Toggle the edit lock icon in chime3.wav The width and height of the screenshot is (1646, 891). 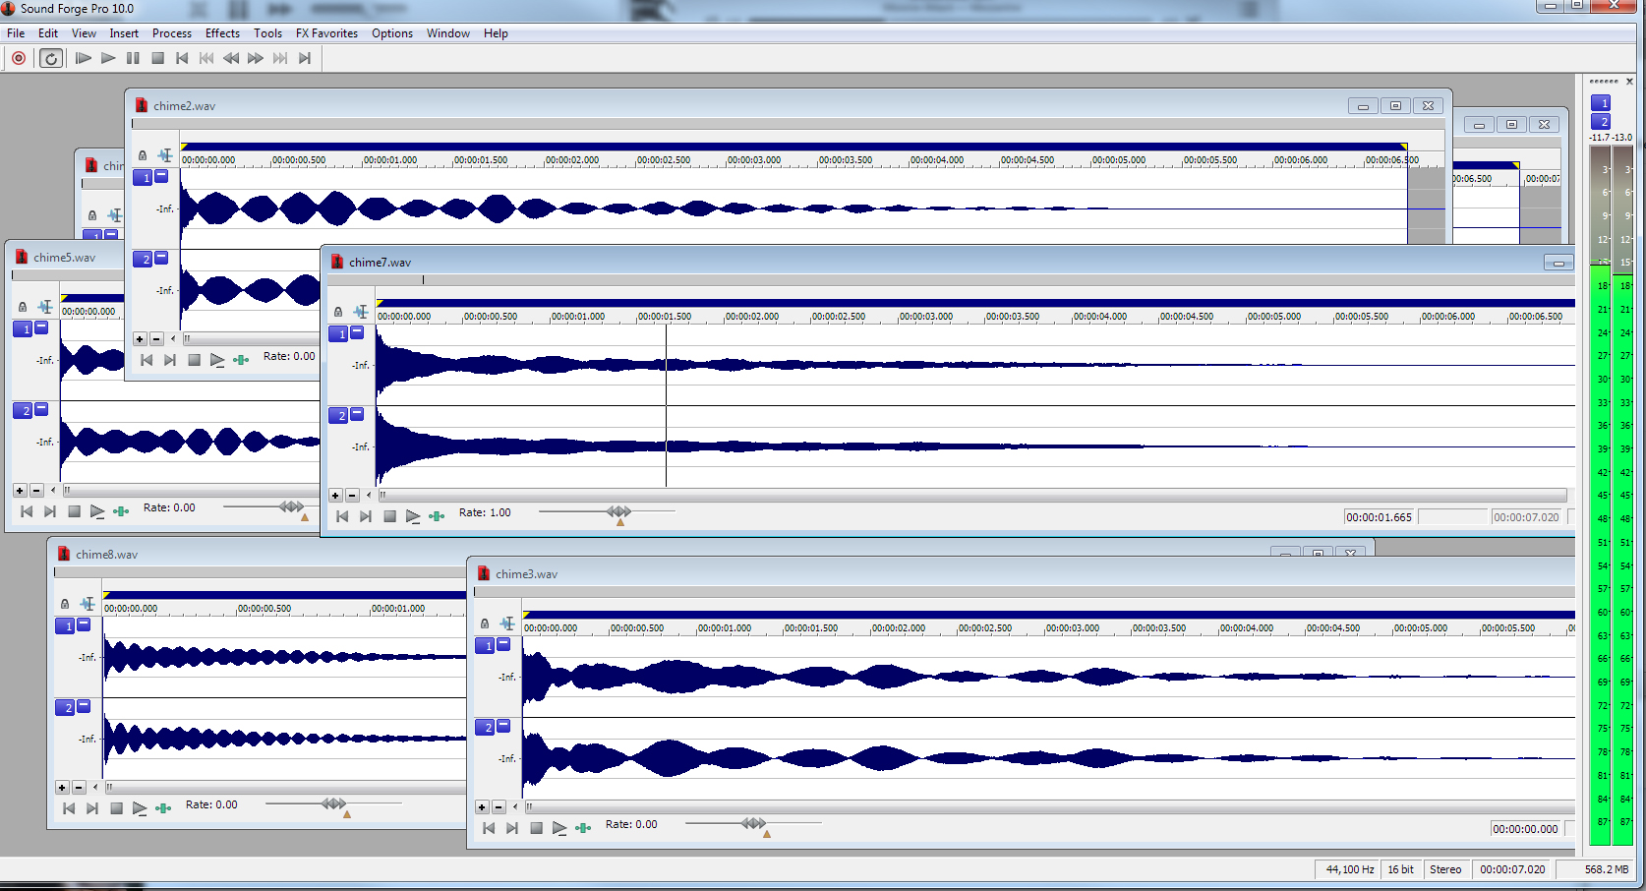(x=485, y=624)
